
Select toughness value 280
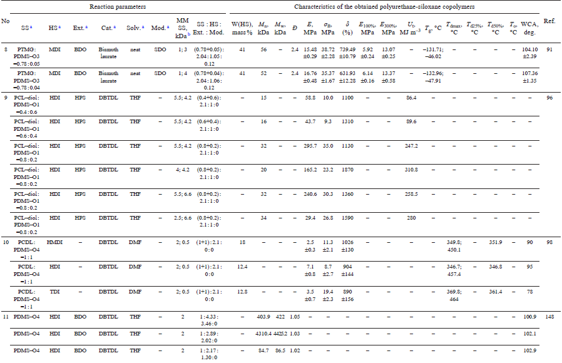[x=411, y=218]
